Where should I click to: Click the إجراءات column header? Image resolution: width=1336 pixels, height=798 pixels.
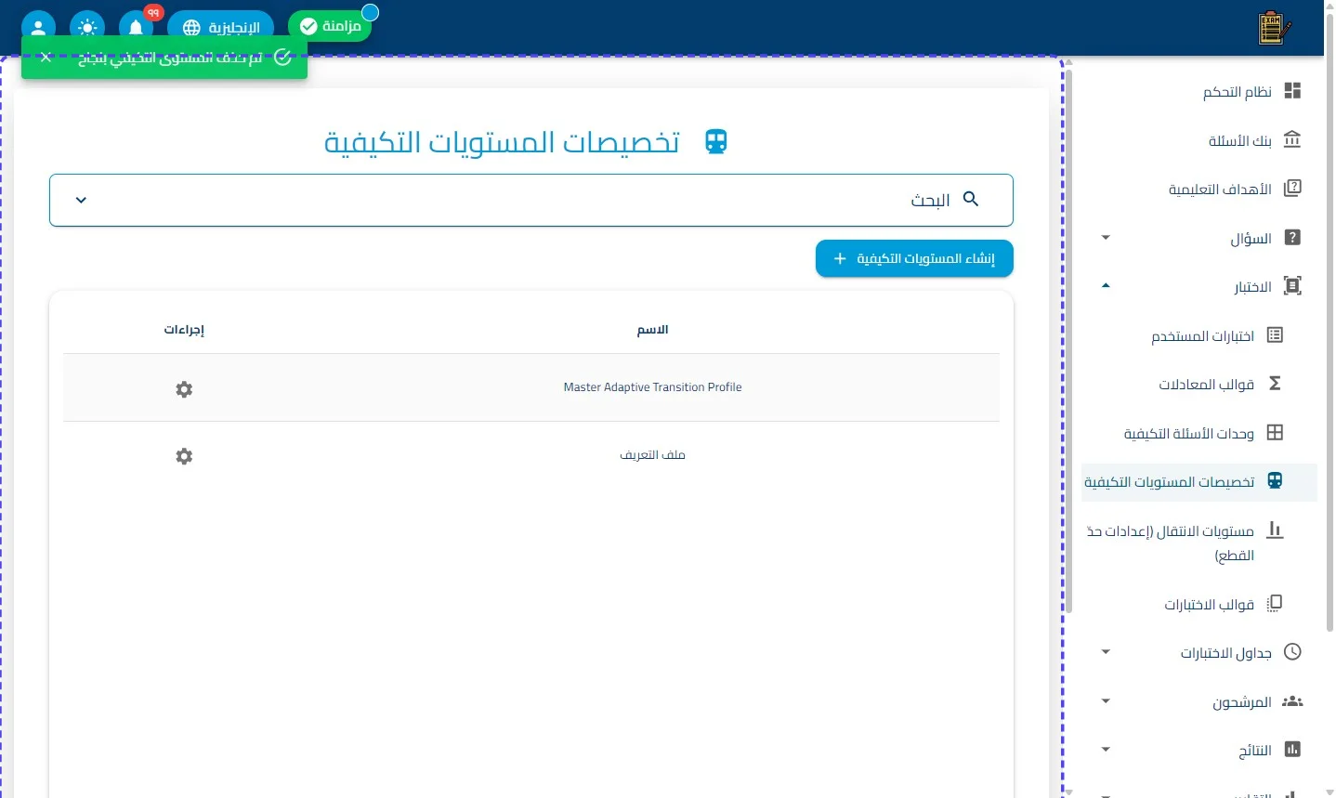[184, 330]
